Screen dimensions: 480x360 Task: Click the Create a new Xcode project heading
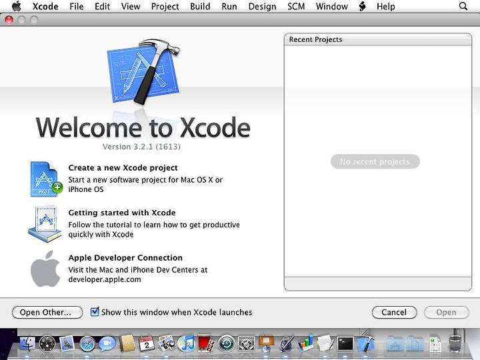pyautogui.click(x=123, y=168)
